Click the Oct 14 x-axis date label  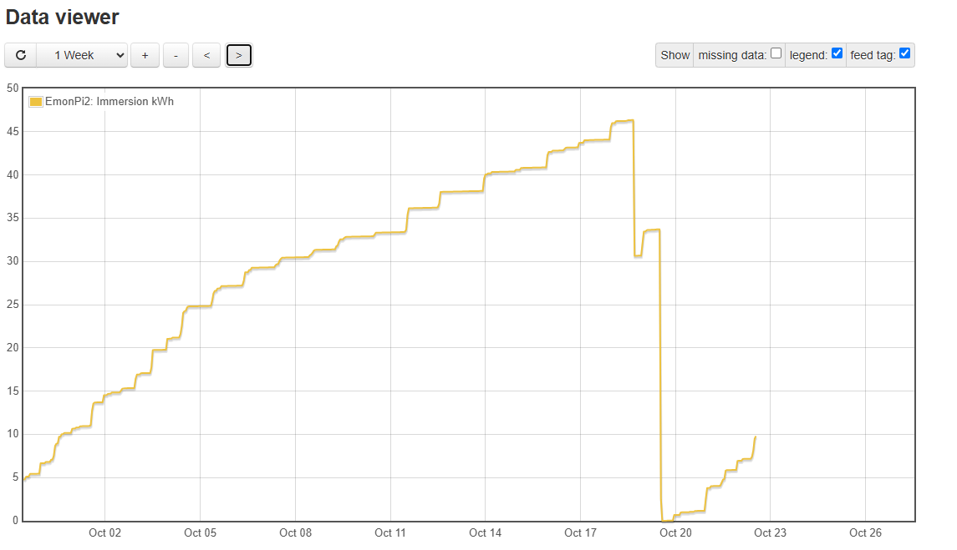click(x=485, y=533)
